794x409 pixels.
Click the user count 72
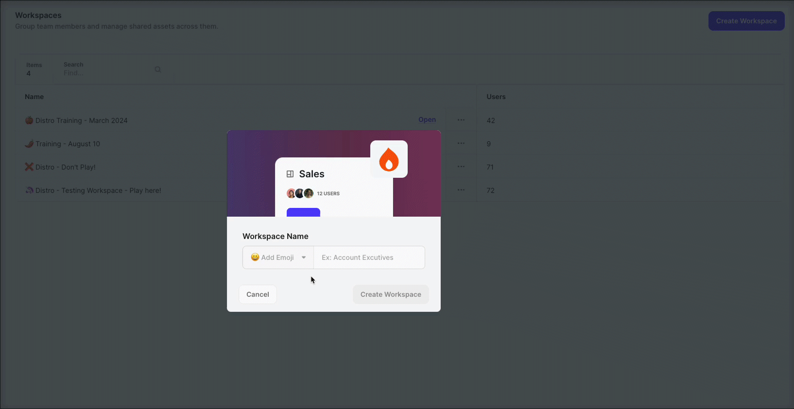[491, 190]
